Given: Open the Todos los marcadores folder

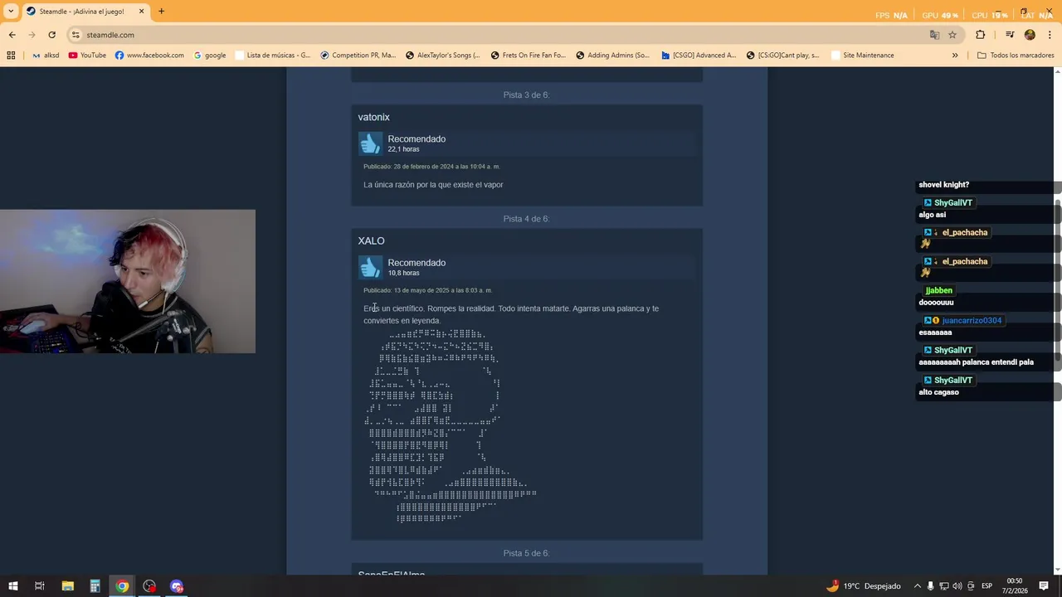Looking at the screenshot, I should click(x=1015, y=56).
